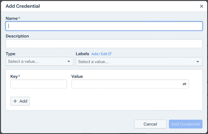Submit with the Add Credential button
This screenshot has height=134, width=208.
186,124
